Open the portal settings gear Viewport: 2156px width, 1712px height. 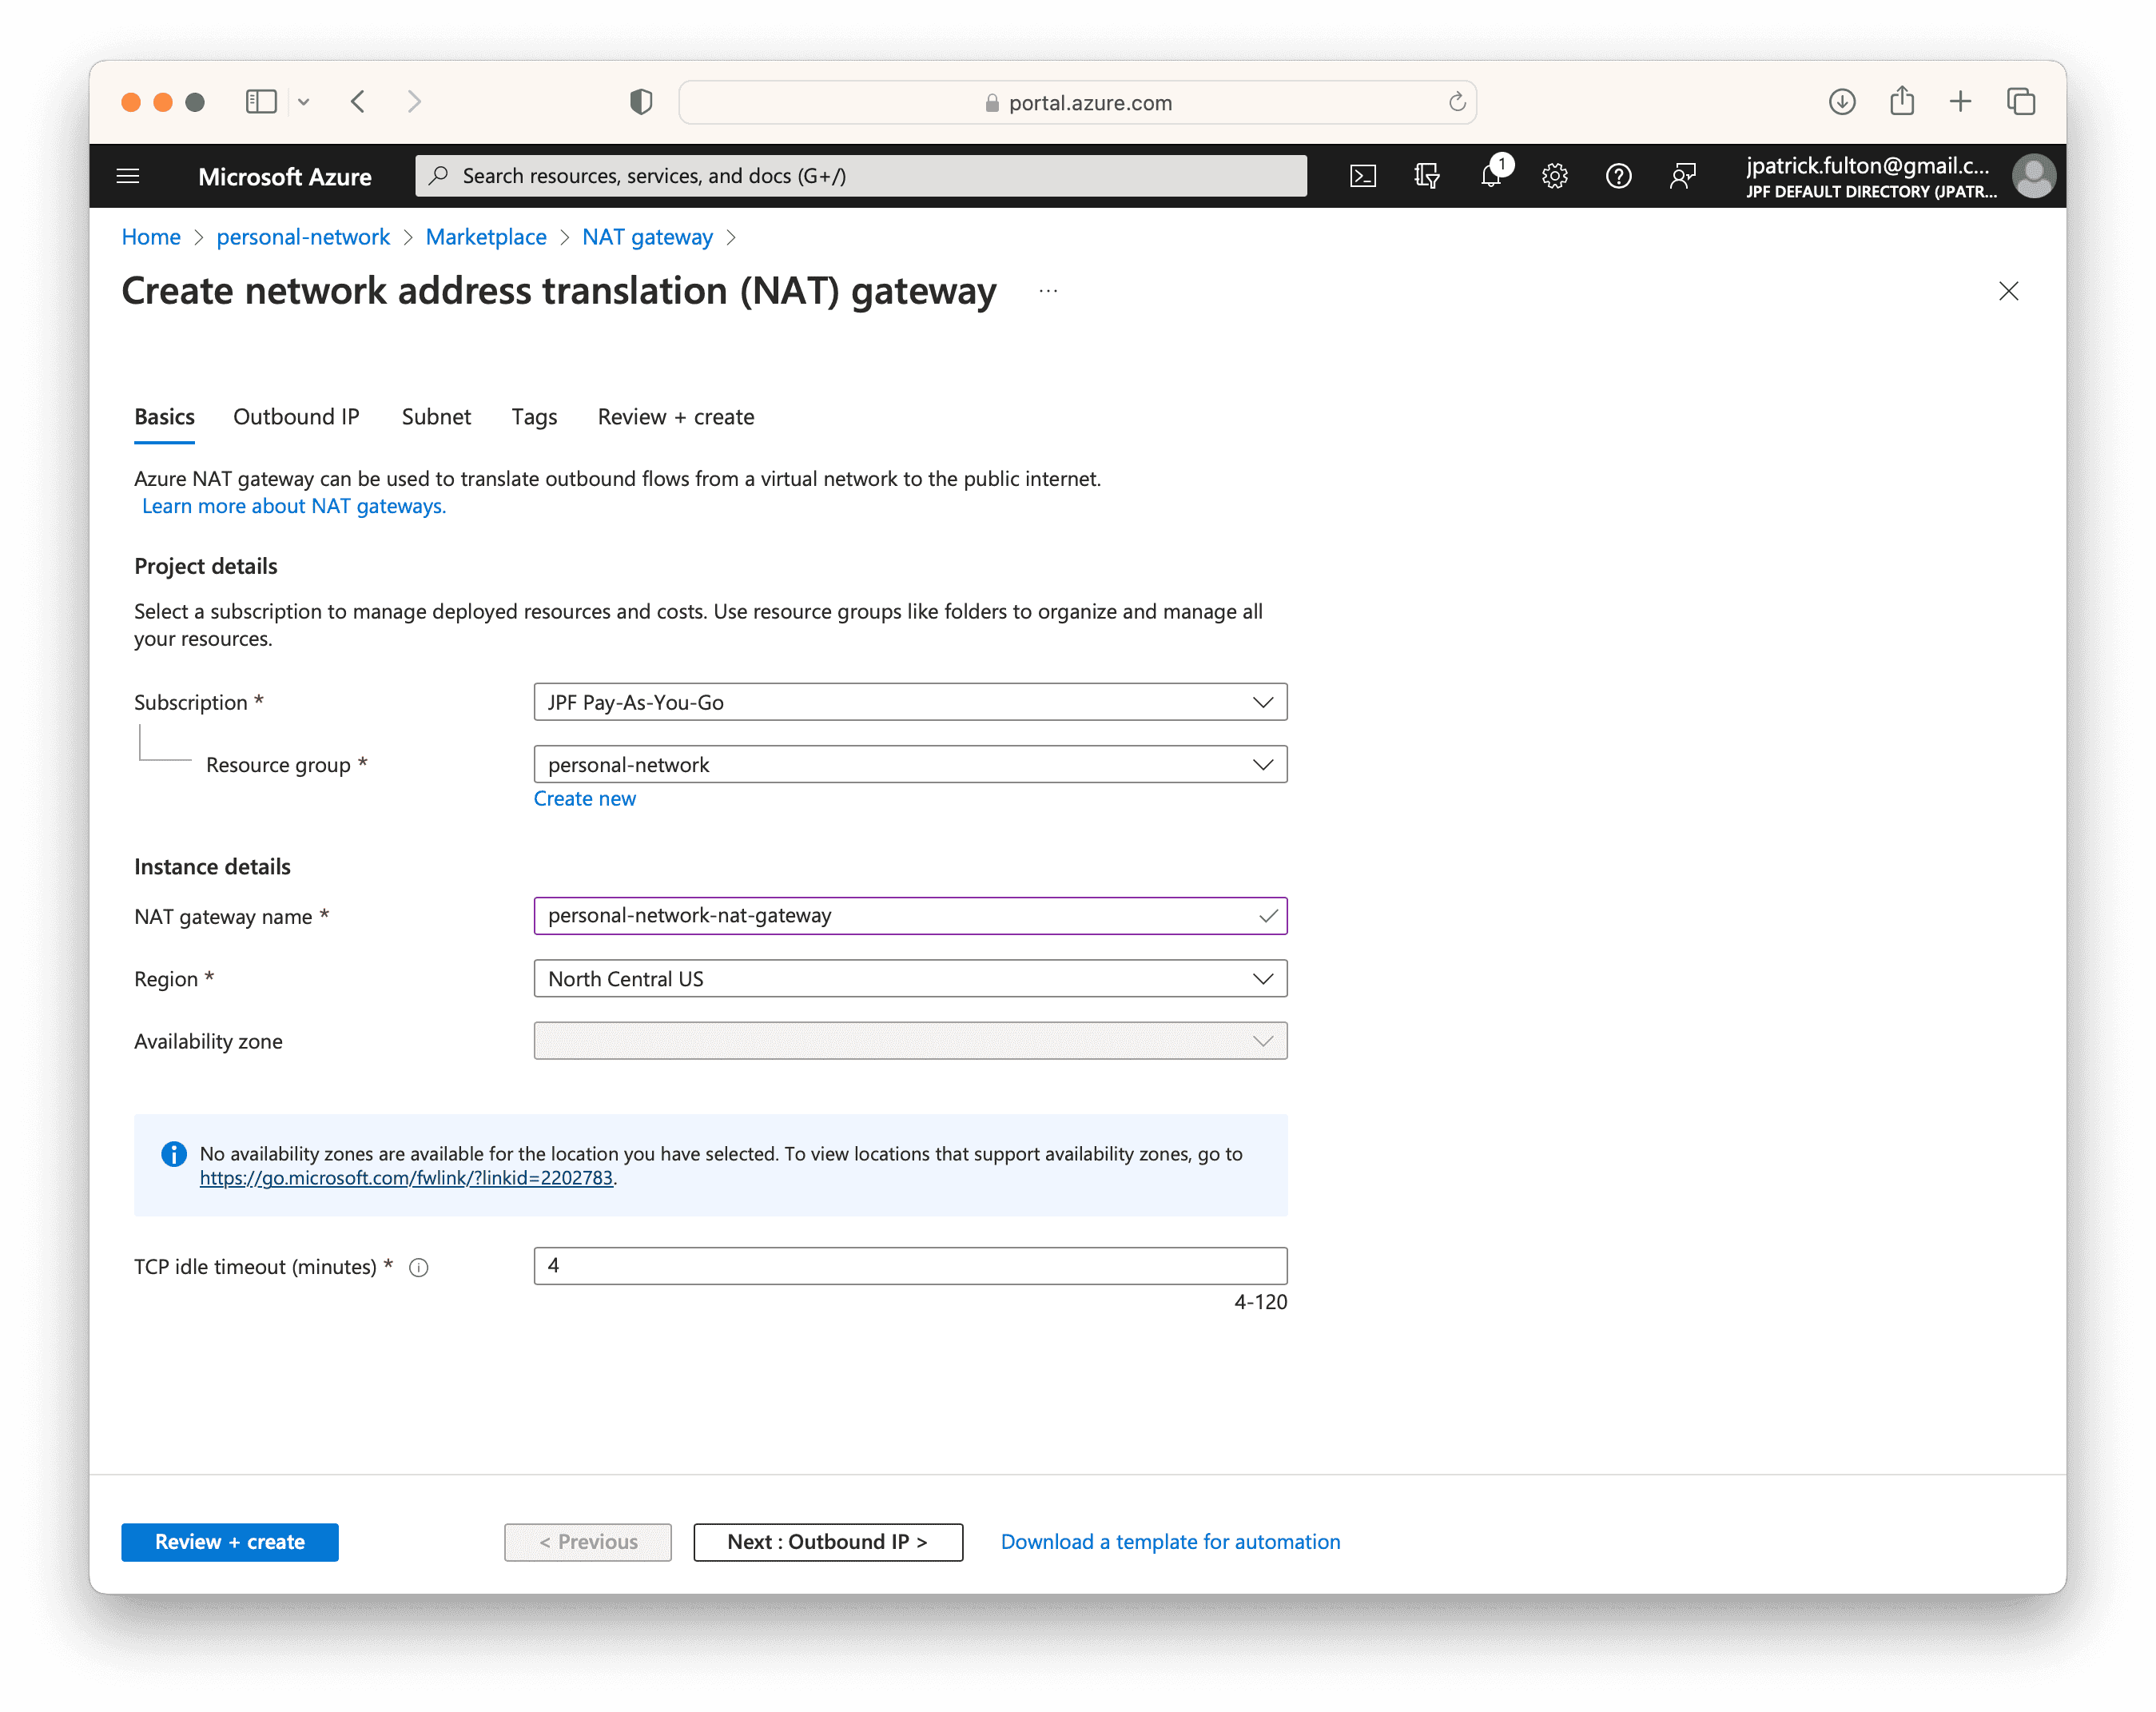pyautogui.click(x=1554, y=176)
